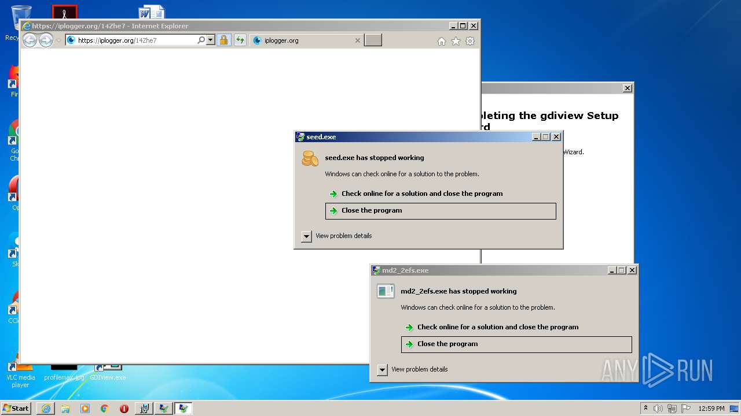Open a new tab in Internet Explorer
Image resolution: width=741 pixels, height=416 pixels.
pos(373,40)
